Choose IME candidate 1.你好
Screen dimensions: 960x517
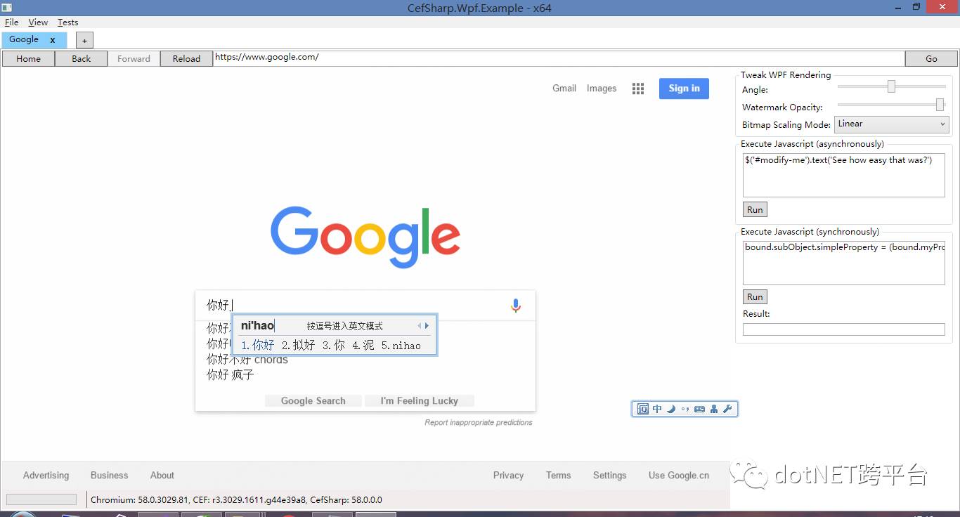pos(258,346)
